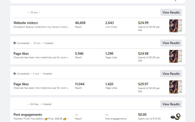Open the foundation compact product thumbnail
195x122 pixels.
[x=175, y=117]
